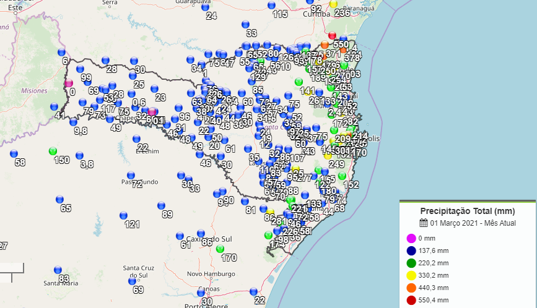
Task: Click the calendar icon in the legend
Action: point(424,223)
